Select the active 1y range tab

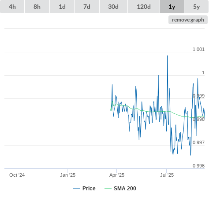pos(172,7)
